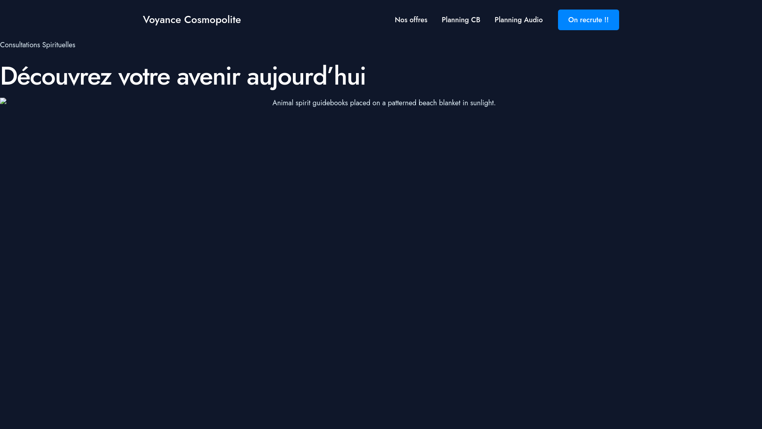Open the Planning Audio navigation link
The height and width of the screenshot is (429, 762).
pyautogui.click(x=518, y=20)
